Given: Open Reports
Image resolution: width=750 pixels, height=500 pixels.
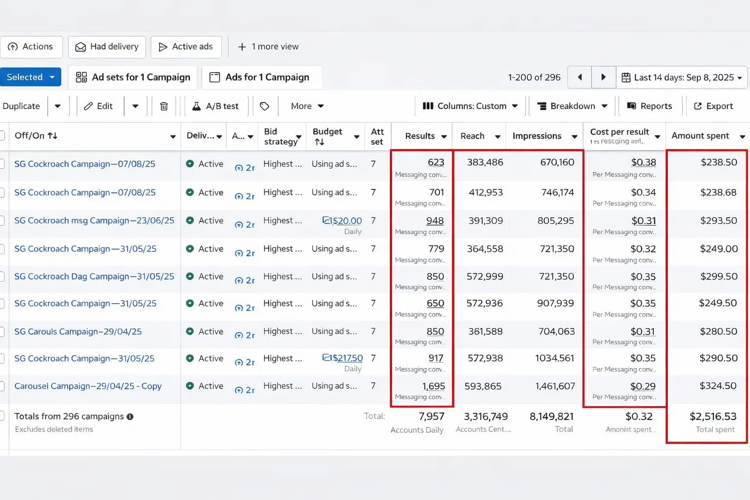Looking at the screenshot, I should coord(649,106).
